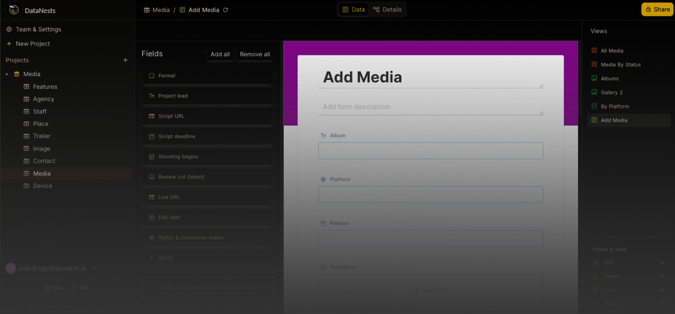Open the Gallery 2 view
The height and width of the screenshot is (314, 675).
[611, 92]
